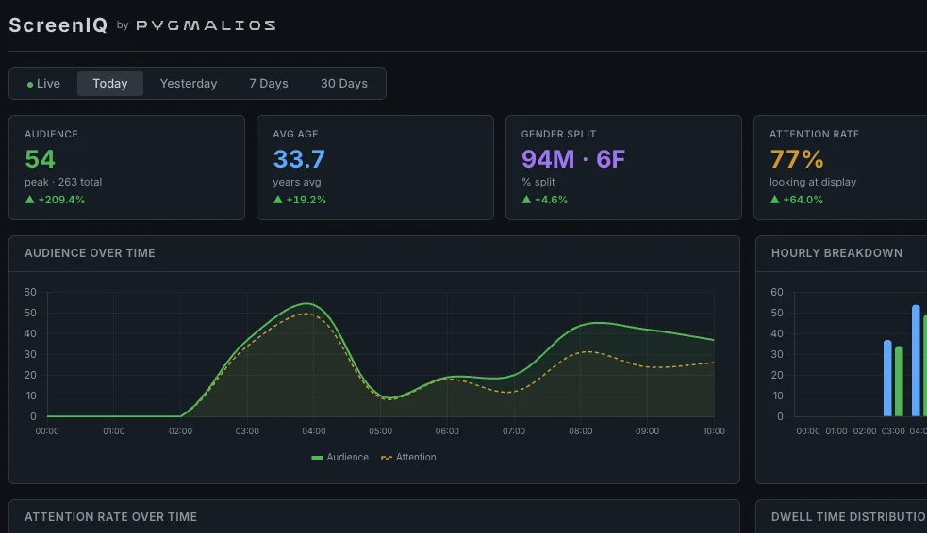
Task: Click the '% split' caption
Action: 538,182
